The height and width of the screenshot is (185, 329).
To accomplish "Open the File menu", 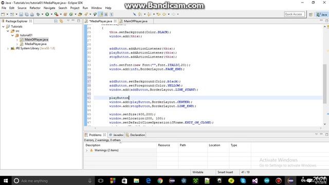I will pyautogui.click(x=4, y=8).
